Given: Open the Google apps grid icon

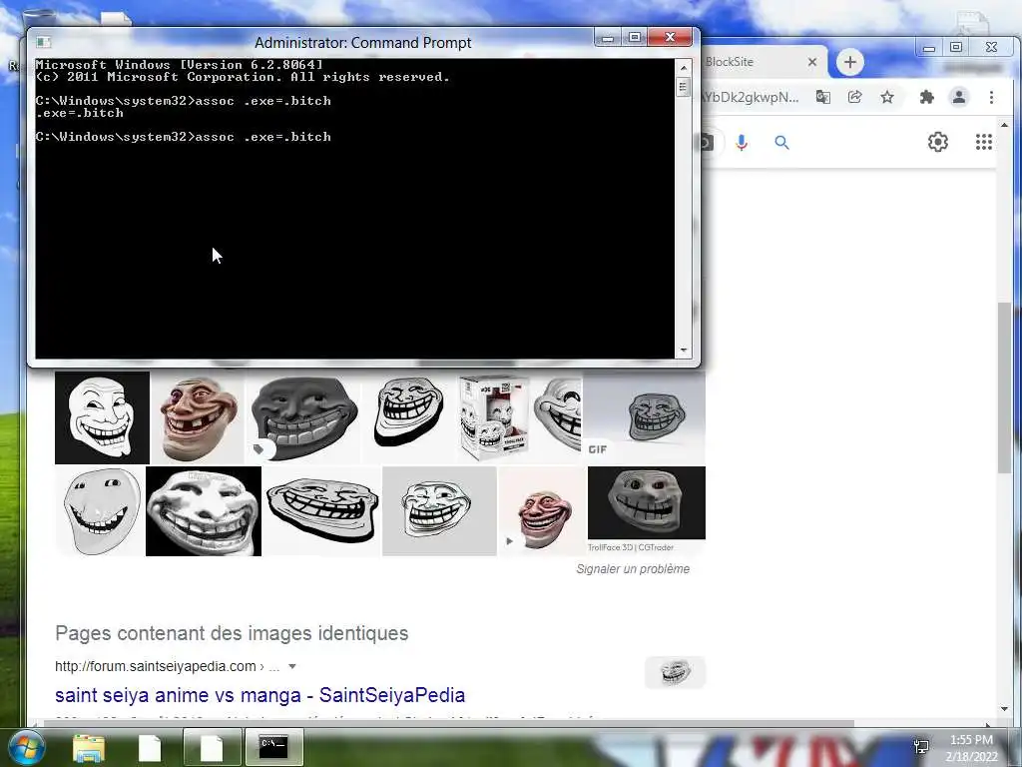Looking at the screenshot, I should tap(983, 142).
